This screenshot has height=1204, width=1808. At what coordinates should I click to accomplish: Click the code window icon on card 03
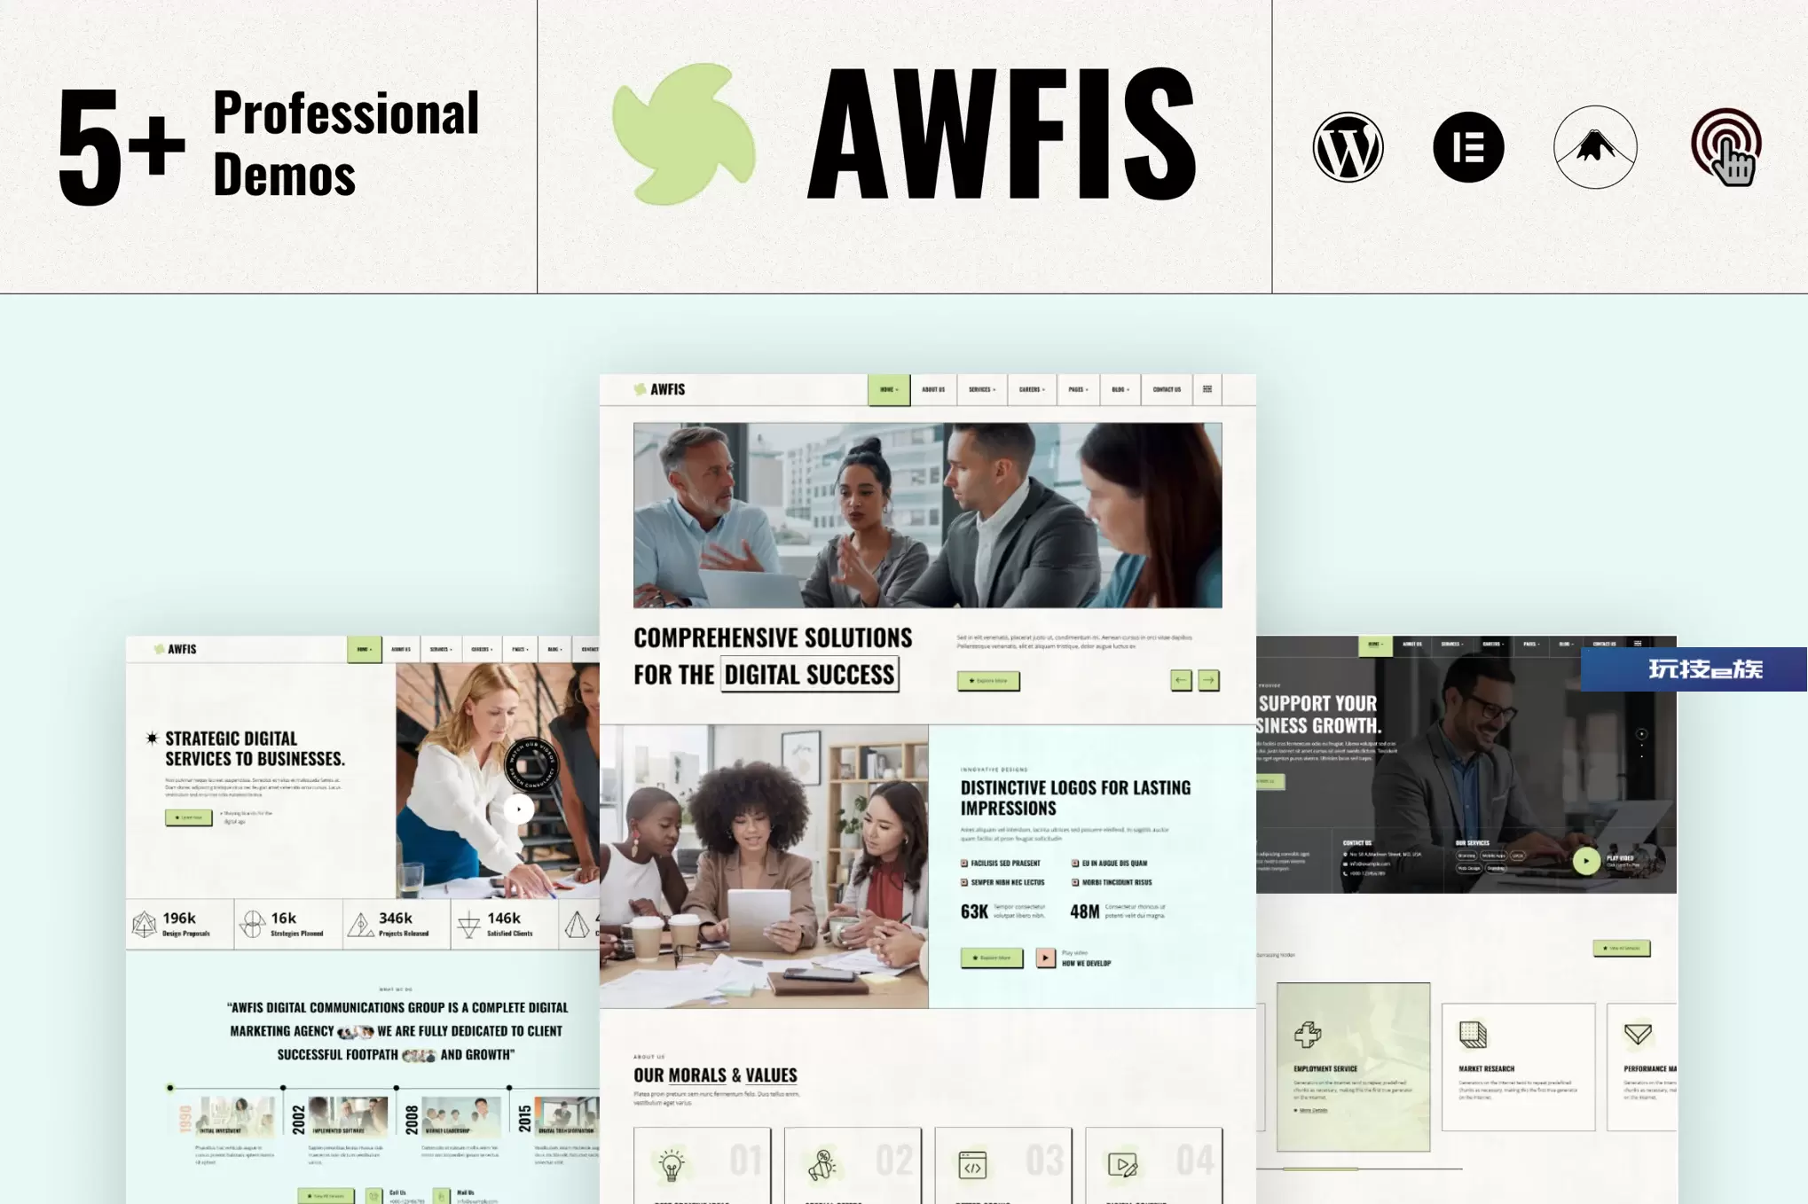point(972,1166)
